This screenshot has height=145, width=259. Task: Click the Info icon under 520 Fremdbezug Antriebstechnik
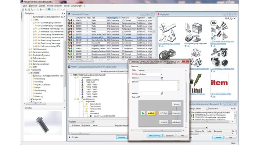[212, 71]
